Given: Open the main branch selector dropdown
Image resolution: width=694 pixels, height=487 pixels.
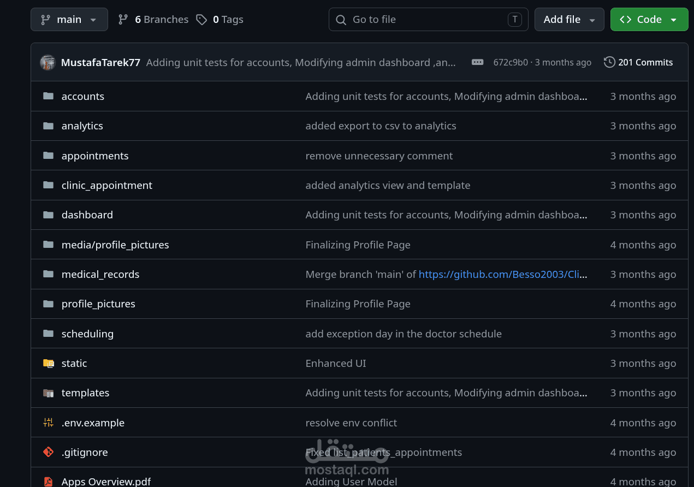Looking at the screenshot, I should coord(69,20).
